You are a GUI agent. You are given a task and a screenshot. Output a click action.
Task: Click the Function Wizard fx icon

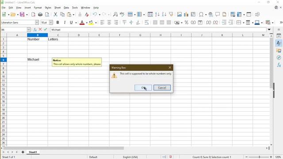click(x=35, y=30)
